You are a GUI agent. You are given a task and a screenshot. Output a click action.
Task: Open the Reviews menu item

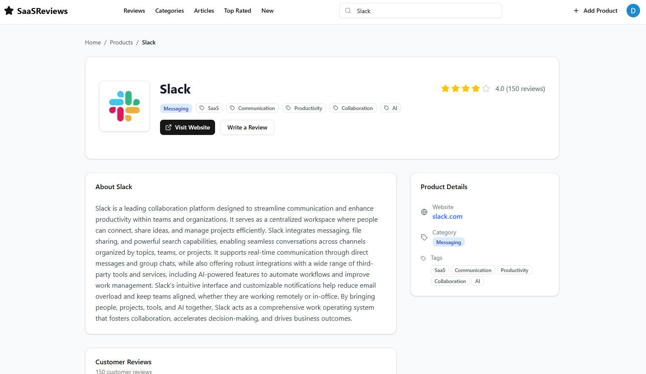click(134, 11)
